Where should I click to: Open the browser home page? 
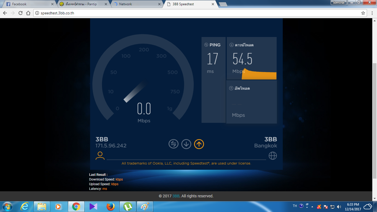pyautogui.click(x=28, y=13)
